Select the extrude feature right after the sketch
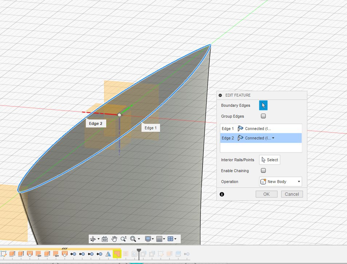 tap(12, 254)
